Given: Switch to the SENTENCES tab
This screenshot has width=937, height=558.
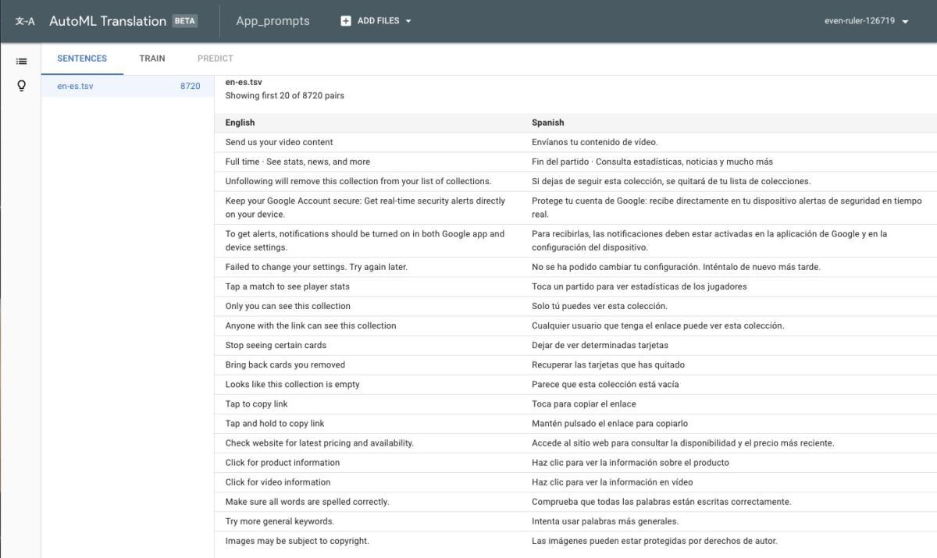Looking at the screenshot, I should 82,59.
